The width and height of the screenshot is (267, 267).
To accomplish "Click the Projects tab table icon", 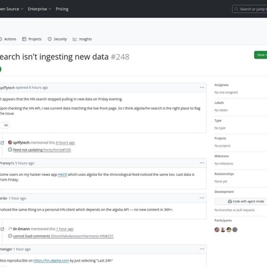I will click(24, 39).
